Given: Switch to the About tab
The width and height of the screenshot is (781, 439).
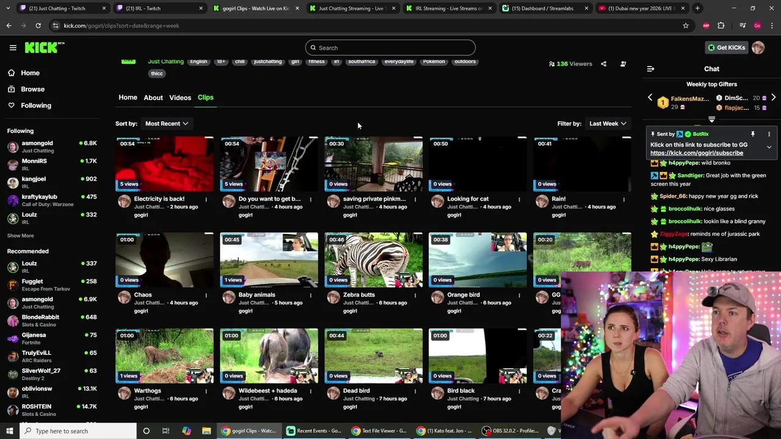Looking at the screenshot, I should (153, 98).
